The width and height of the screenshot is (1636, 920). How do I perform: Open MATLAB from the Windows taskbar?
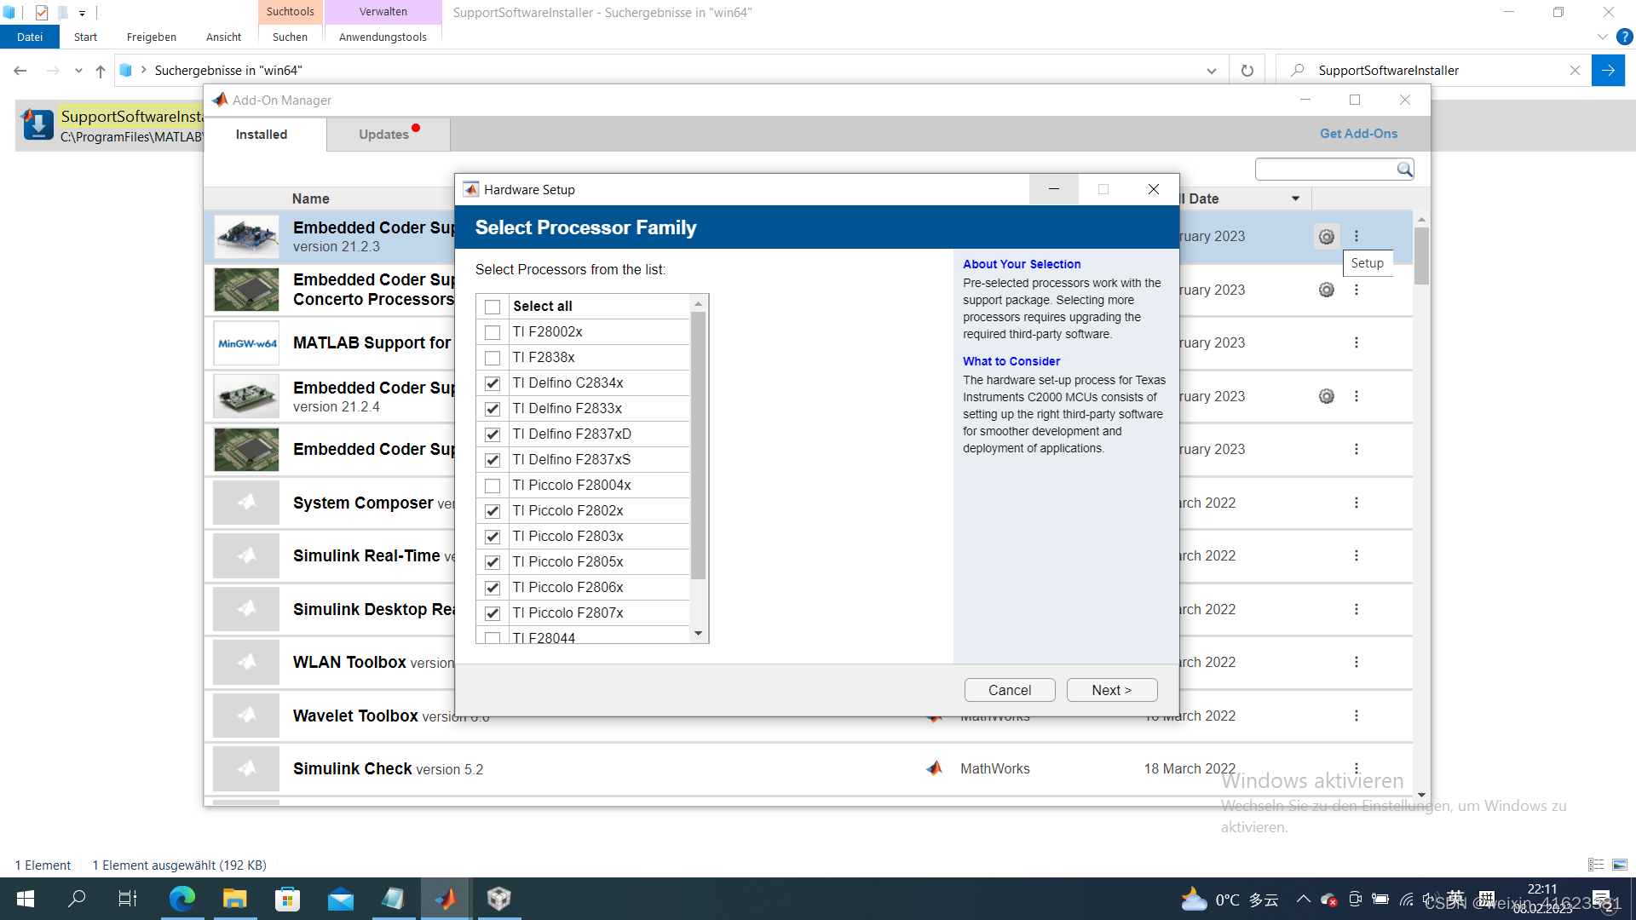tap(446, 899)
